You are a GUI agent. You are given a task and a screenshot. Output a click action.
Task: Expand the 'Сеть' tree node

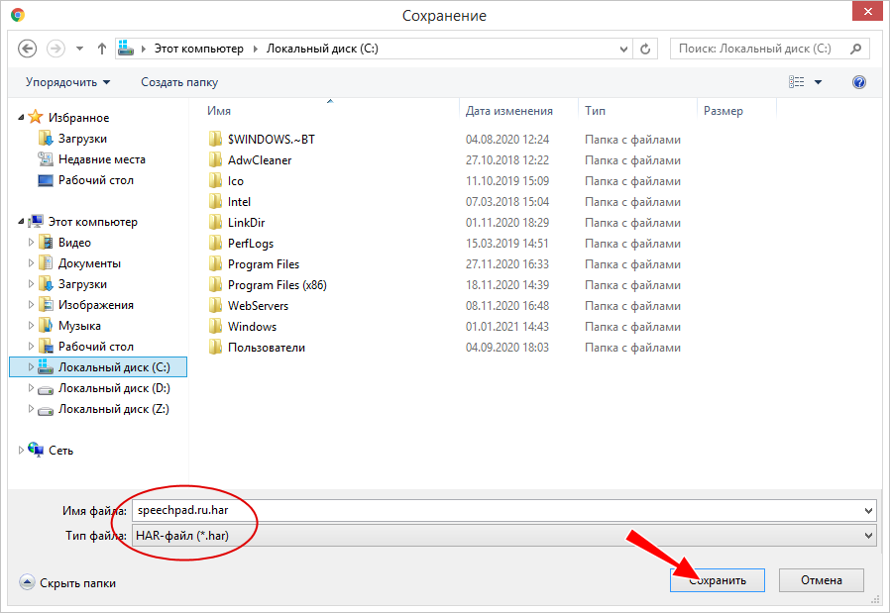point(21,450)
